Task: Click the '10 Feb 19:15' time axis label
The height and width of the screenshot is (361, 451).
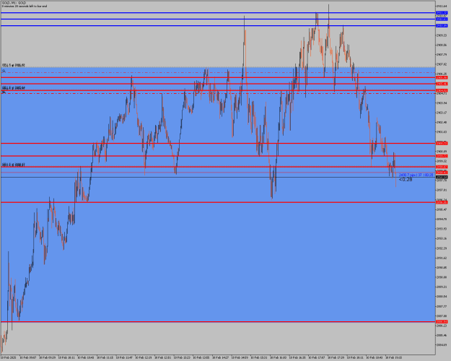Action: [394, 357]
